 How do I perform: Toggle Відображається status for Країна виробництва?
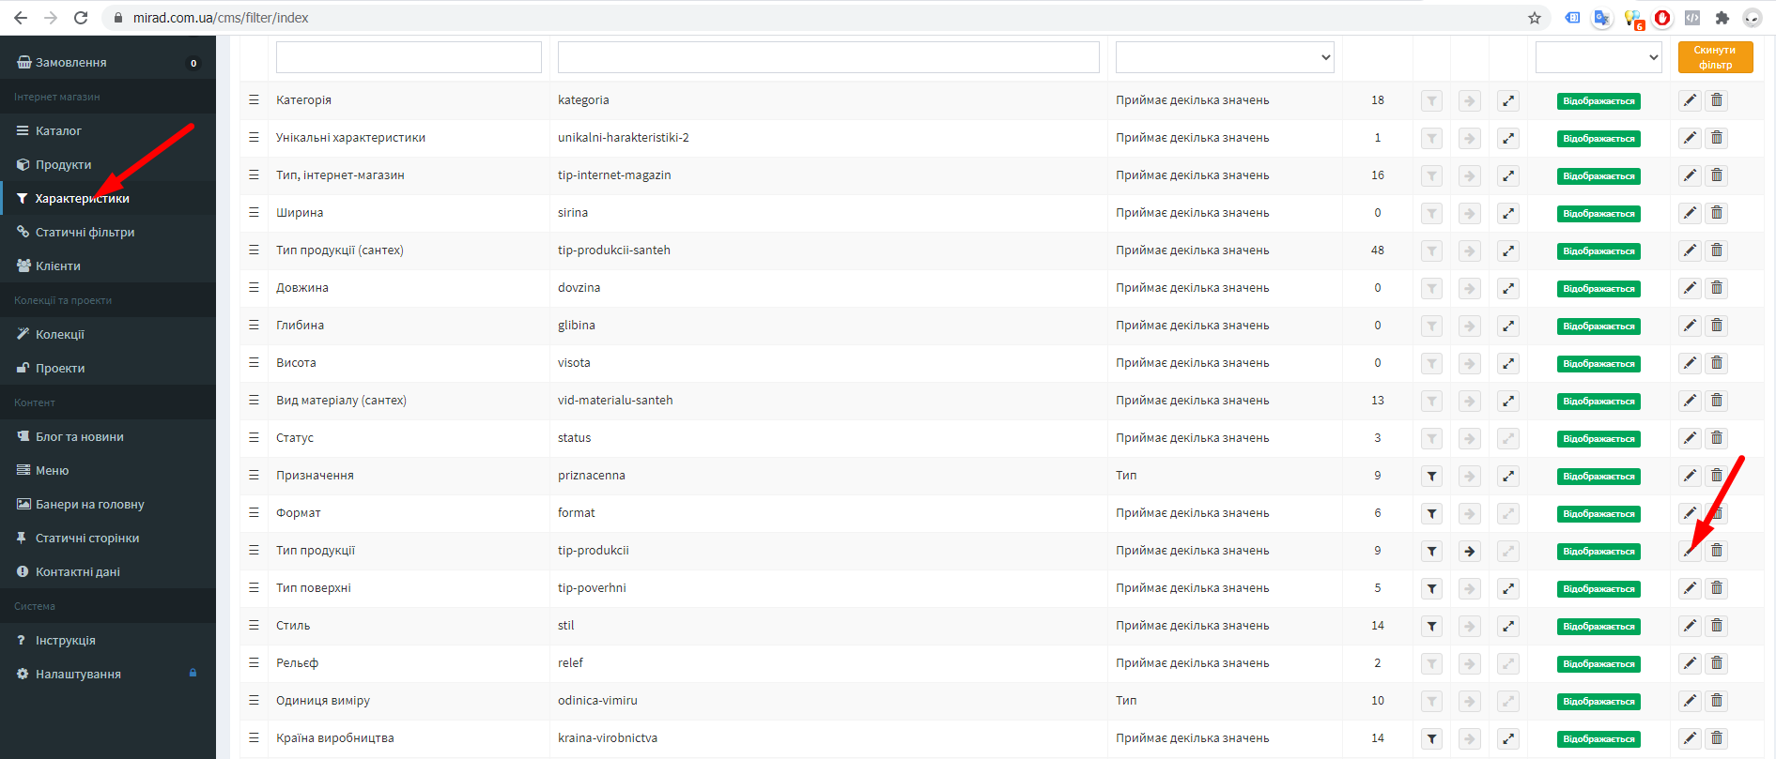[1598, 739]
